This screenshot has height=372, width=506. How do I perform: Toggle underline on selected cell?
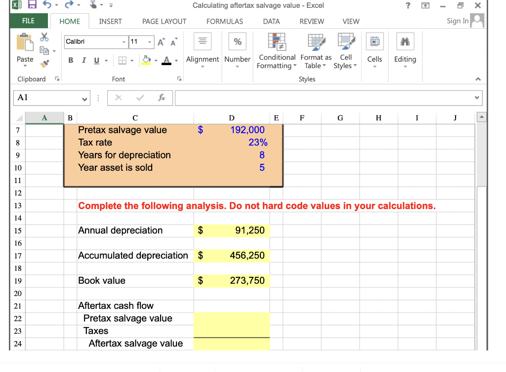point(96,60)
